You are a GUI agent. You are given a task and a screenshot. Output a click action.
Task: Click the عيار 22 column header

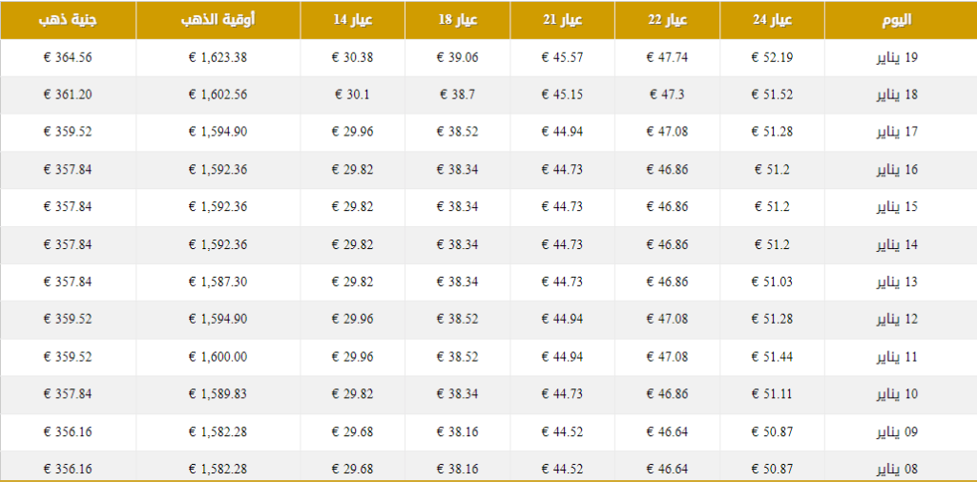tap(667, 20)
